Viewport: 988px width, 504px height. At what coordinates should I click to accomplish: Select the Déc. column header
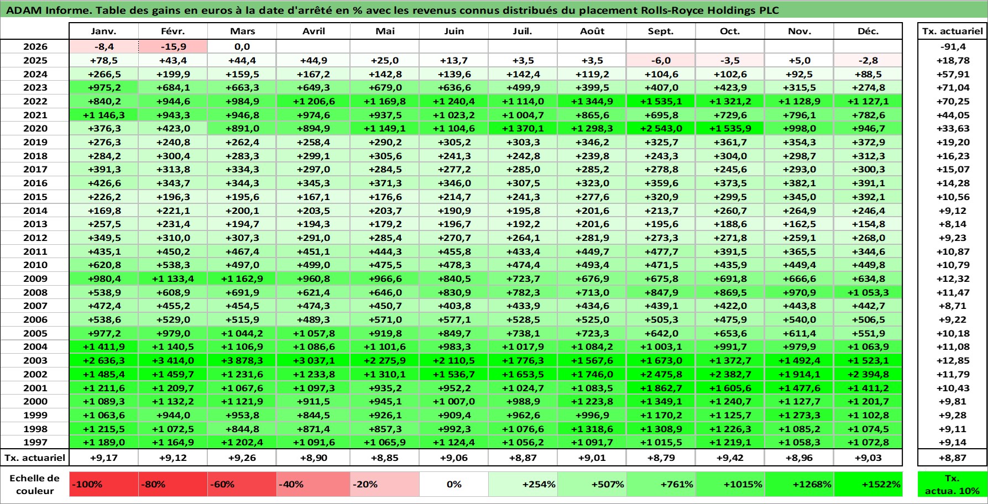click(x=868, y=31)
